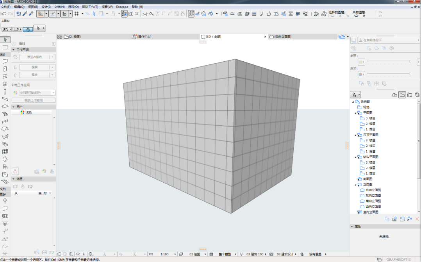
Task: Choose the Stair tool in the toolbox
Action: tap(5, 114)
